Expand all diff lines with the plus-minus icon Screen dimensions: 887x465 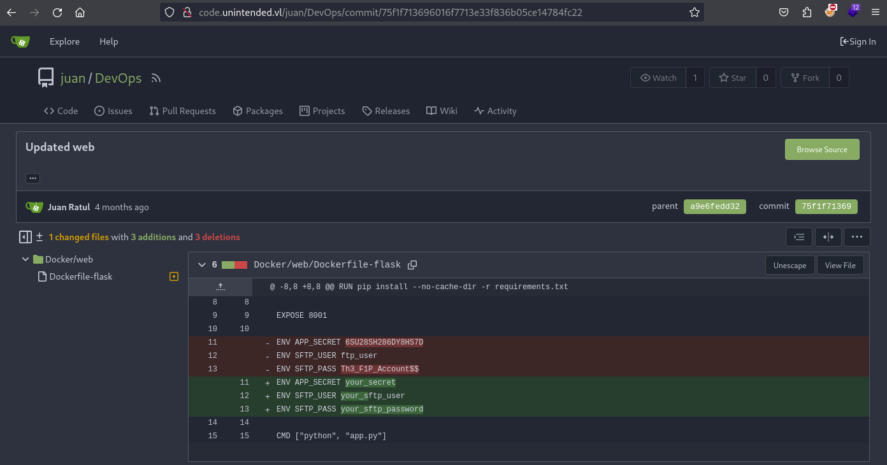click(x=40, y=237)
